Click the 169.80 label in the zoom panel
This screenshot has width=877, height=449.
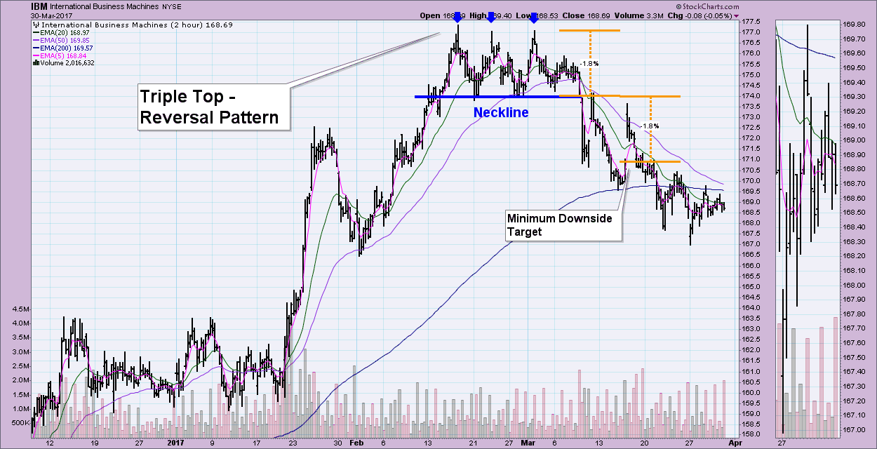[x=853, y=23]
